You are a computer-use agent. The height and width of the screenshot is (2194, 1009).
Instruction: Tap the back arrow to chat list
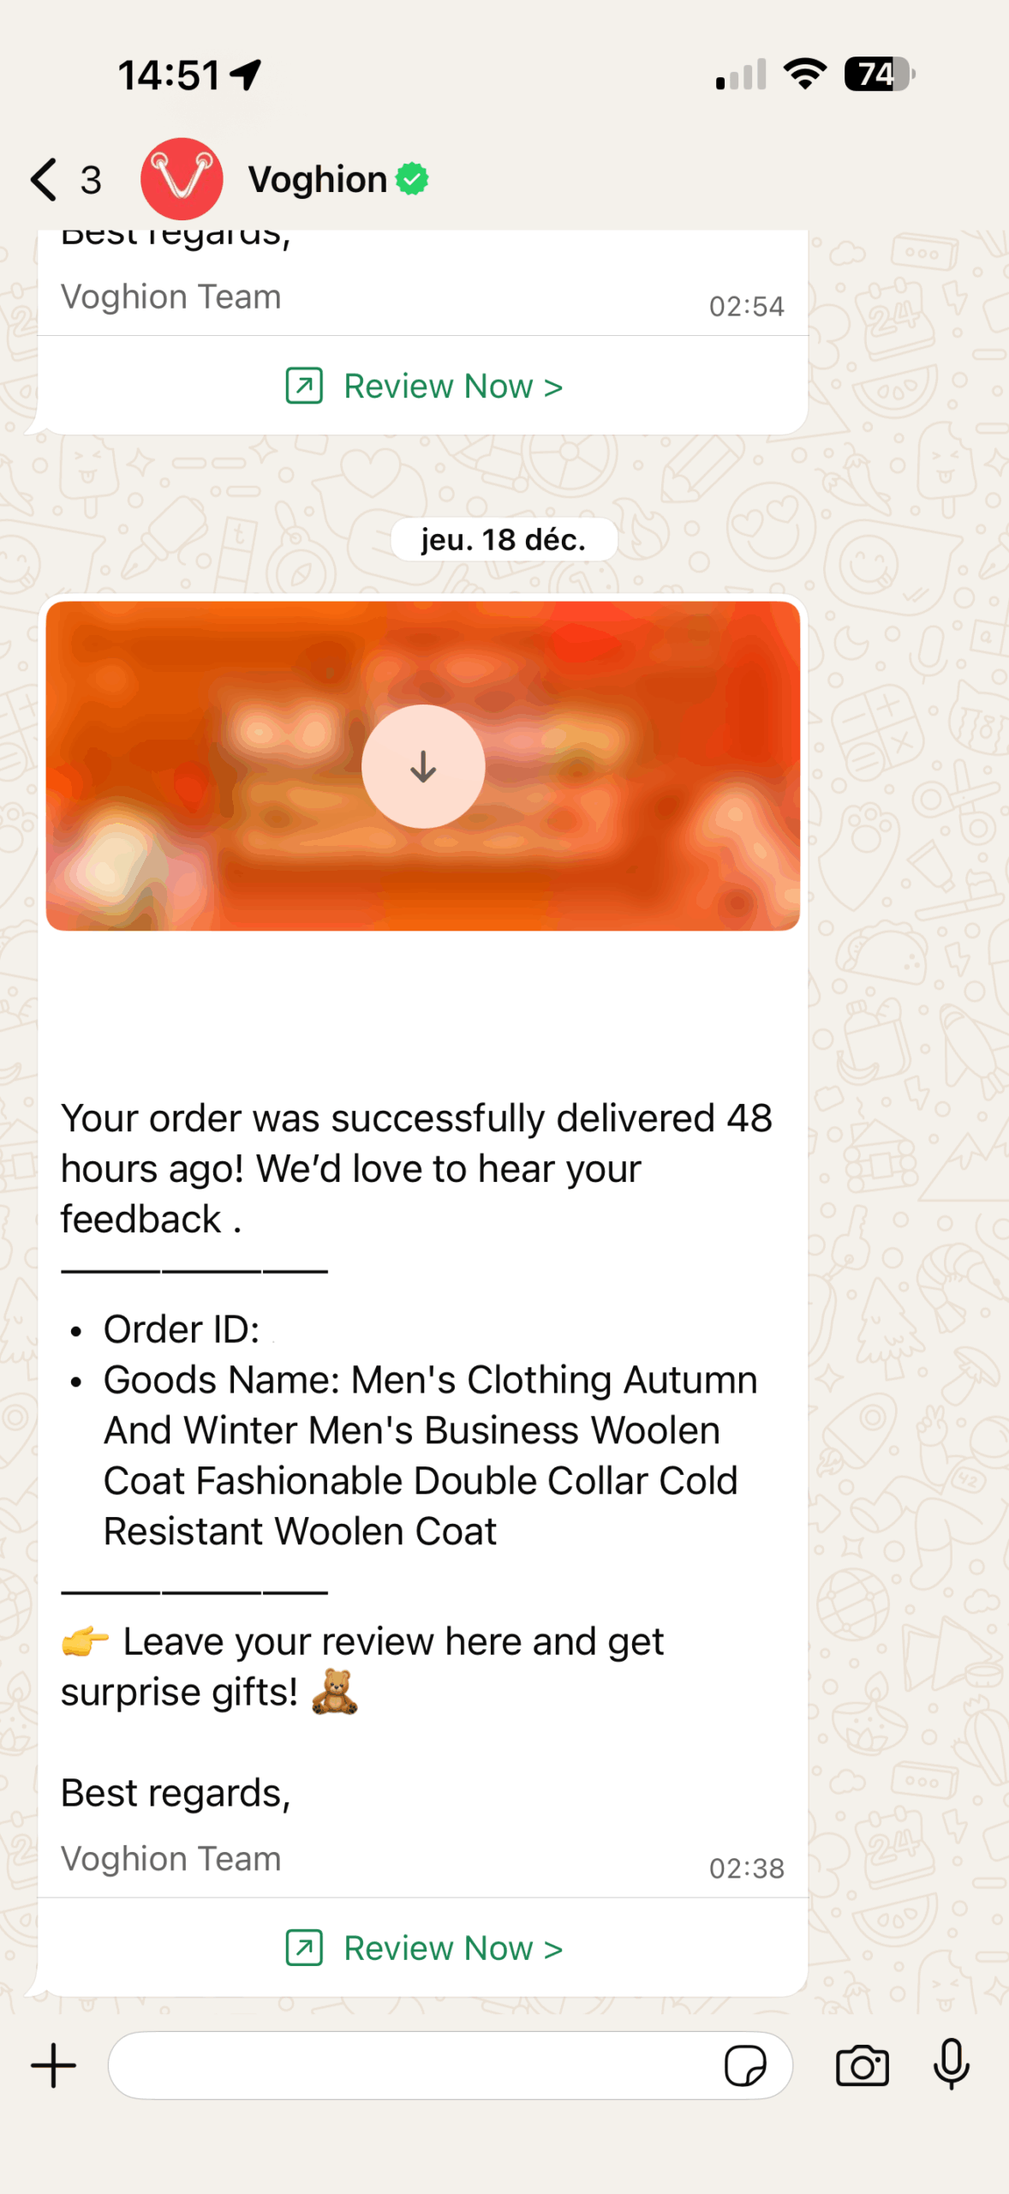44,180
